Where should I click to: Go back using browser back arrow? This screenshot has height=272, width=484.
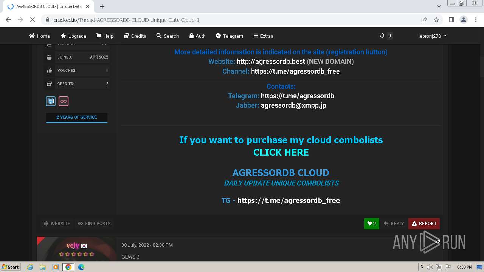click(8, 20)
